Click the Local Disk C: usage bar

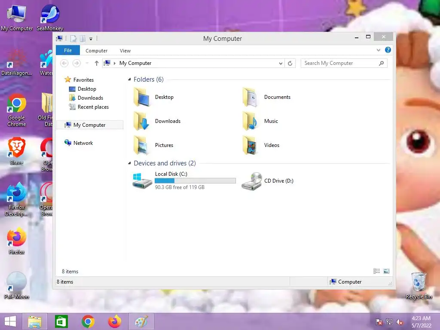click(x=195, y=181)
